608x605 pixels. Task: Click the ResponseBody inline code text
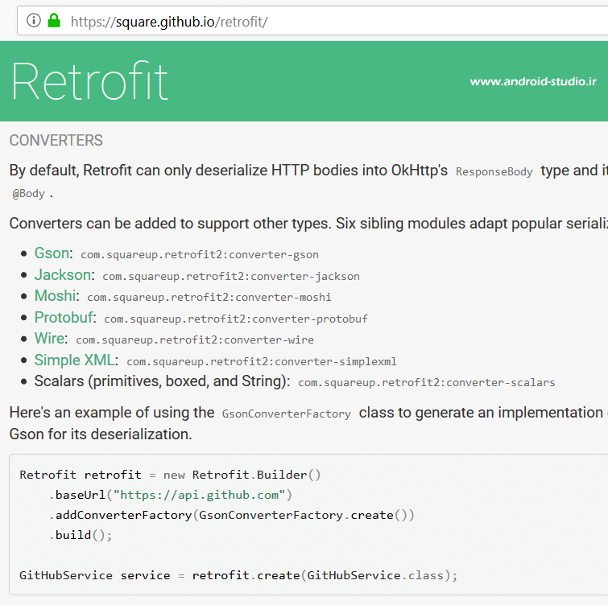494,171
